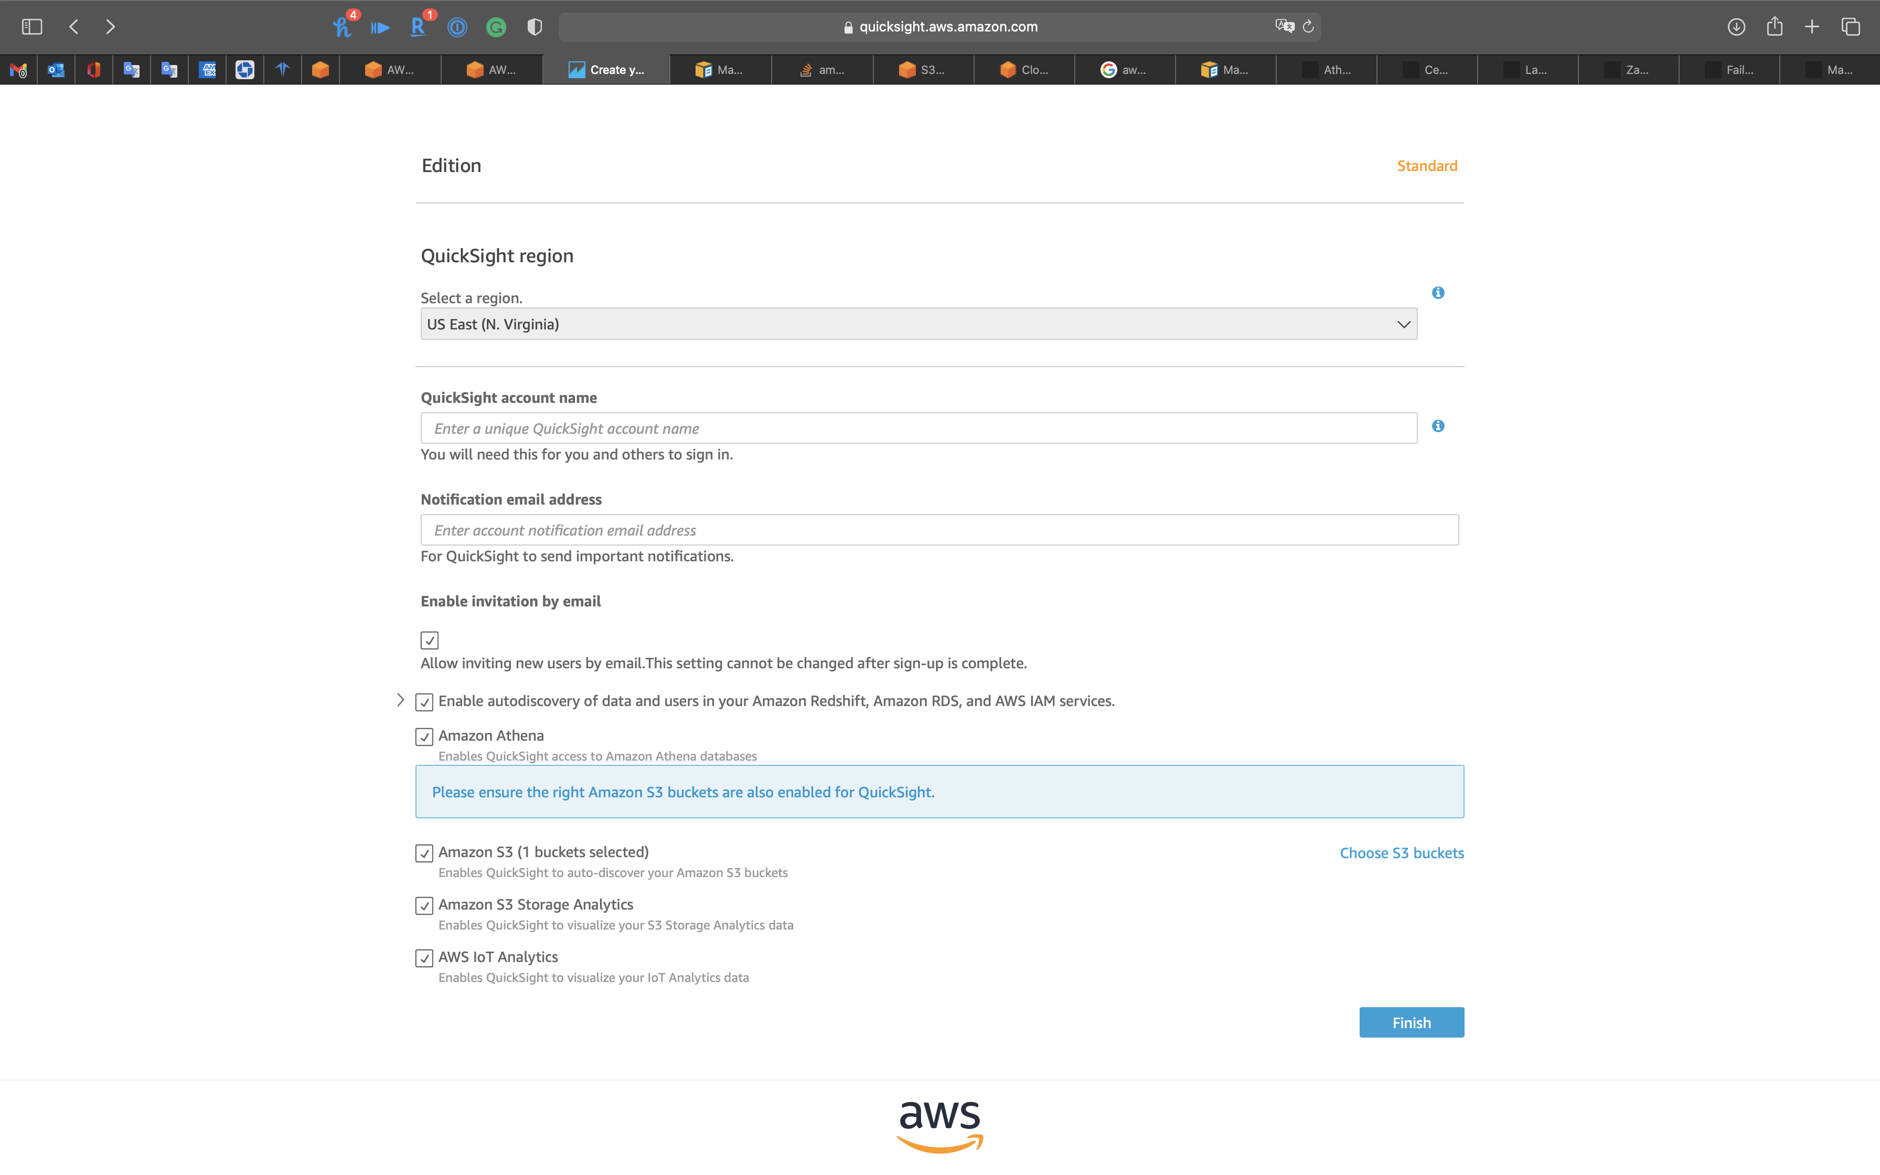Image resolution: width=1880 pixels, height=1175 pixels.
Task: Open the Choose S3 buckets link
Action: click(1402, 852)
